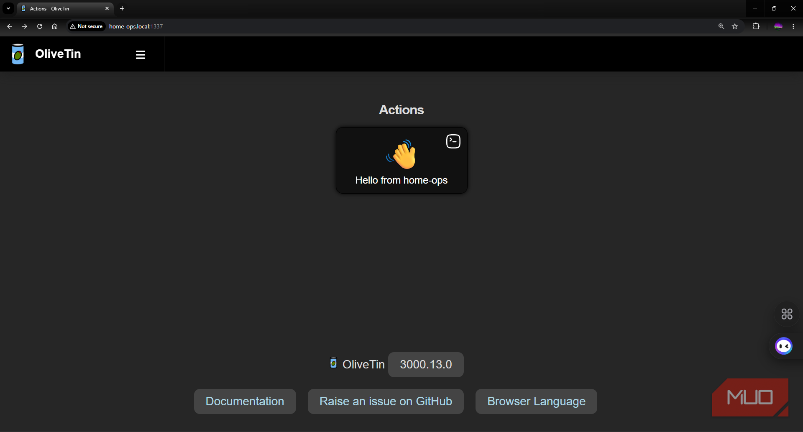Click the Not secure site warning
This screenshot has width=803, height=432.
tap(87, 26)
